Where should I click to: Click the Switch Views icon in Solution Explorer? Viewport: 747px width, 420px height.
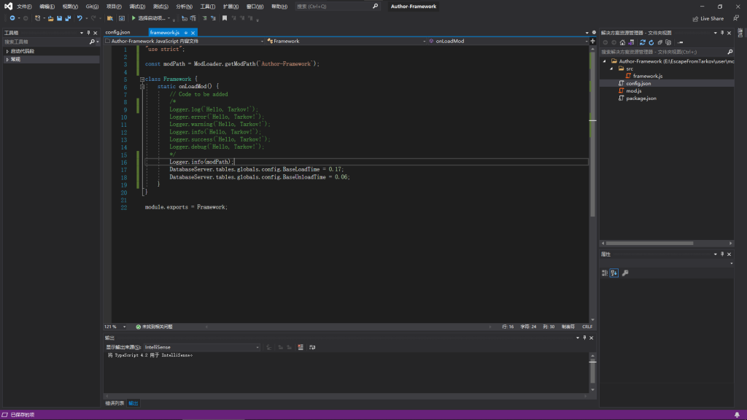(x=631, y=42)
